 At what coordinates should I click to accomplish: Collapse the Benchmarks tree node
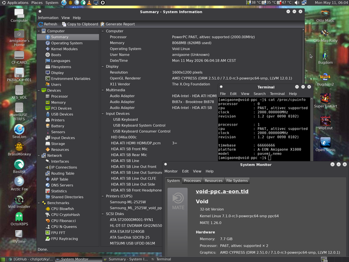(x=39, y=203)
